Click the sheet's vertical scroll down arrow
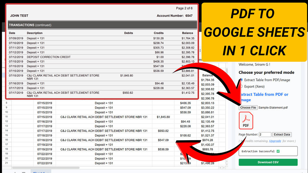The width and height of the screenshot is (308, 173). pyautogui.click(x=227, y=165)
